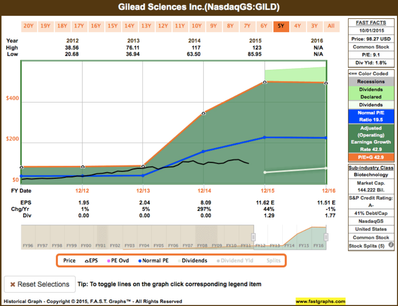This screenshot has width=398, height=306.
Task: Click the Sub-industry Class heading
Action: (371, 168)
